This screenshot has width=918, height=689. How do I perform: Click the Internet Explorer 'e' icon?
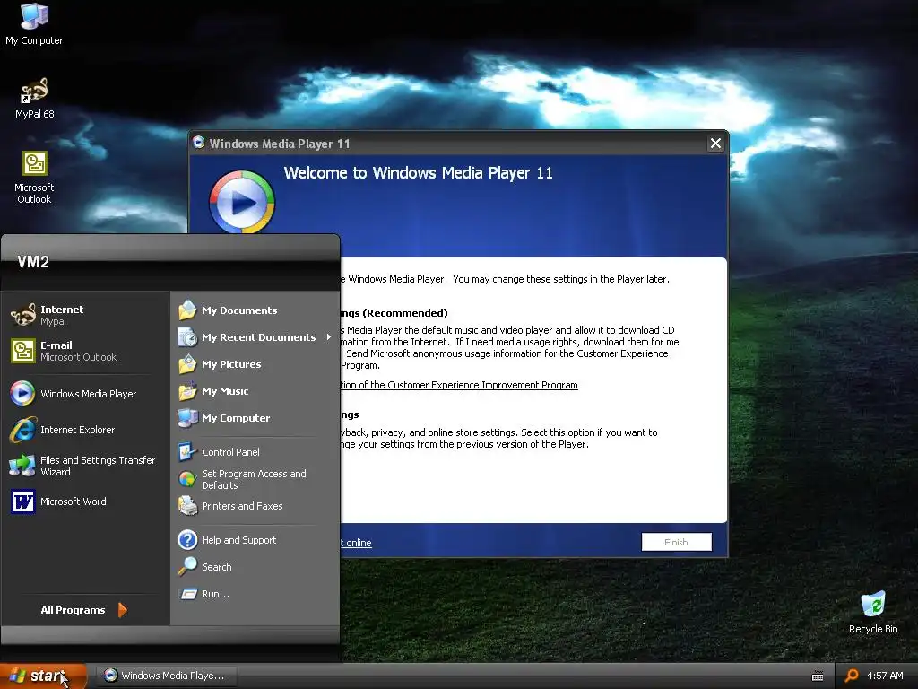[x=22, y=430]
